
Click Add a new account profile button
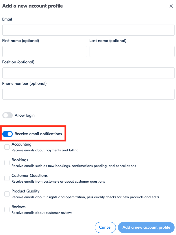146,227
